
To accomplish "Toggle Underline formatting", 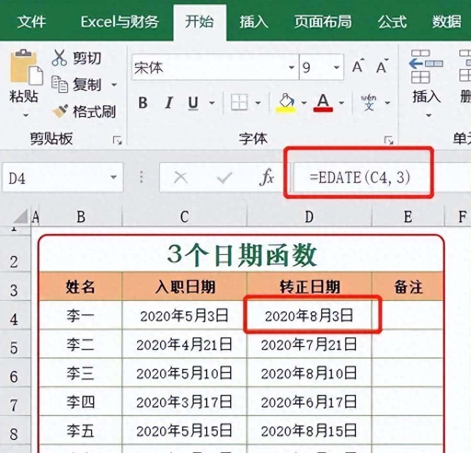I will click(x=193, y=103).
